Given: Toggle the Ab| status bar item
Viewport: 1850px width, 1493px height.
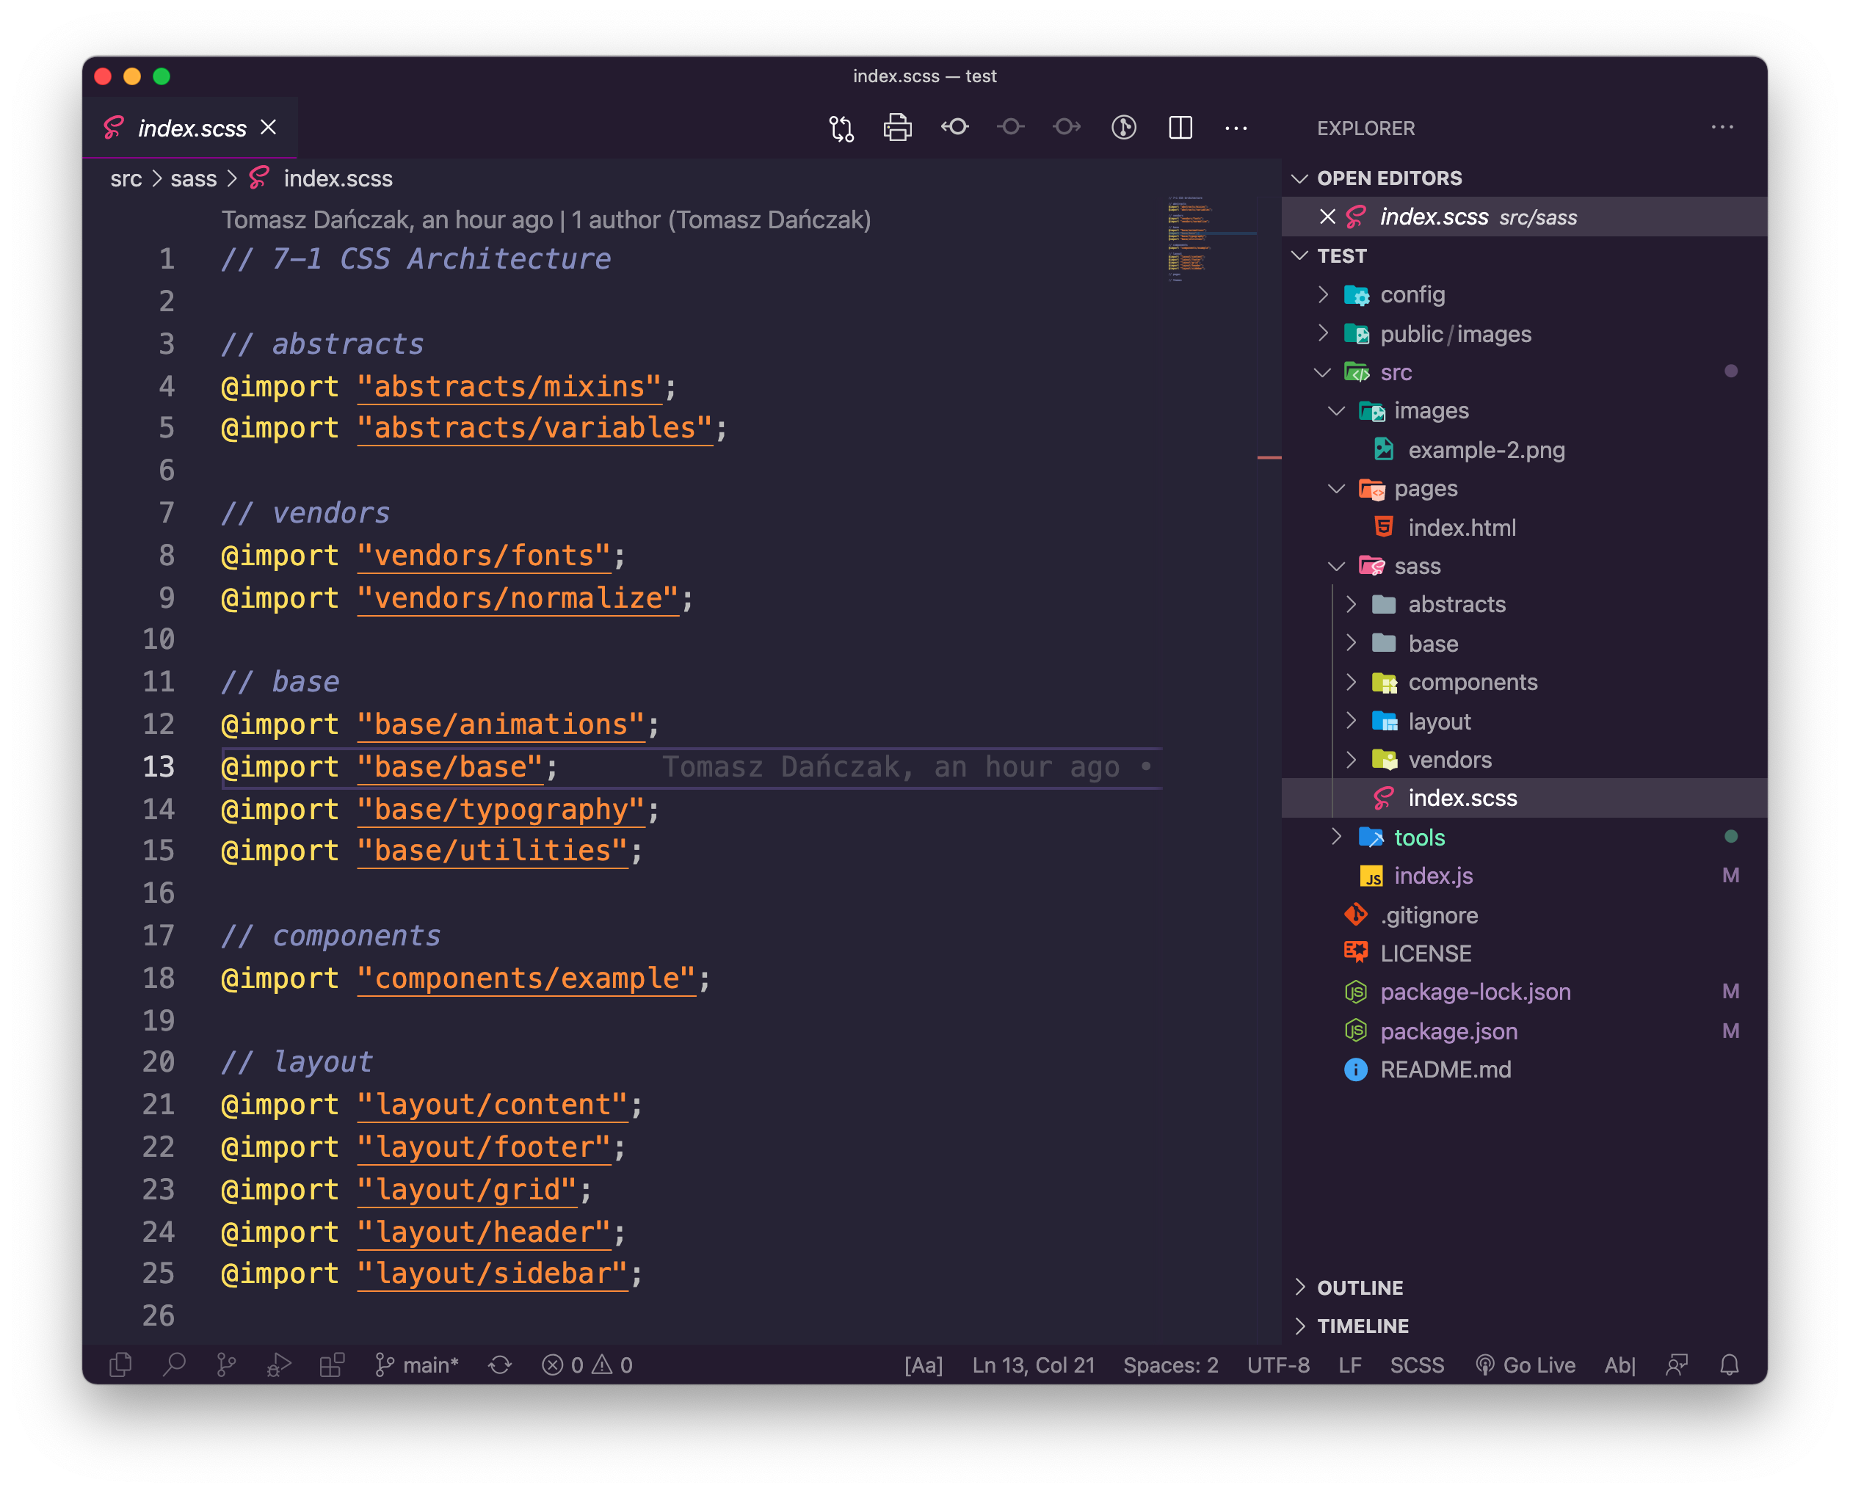Looking at the screenshot, I should (x=1619, y=1365).
